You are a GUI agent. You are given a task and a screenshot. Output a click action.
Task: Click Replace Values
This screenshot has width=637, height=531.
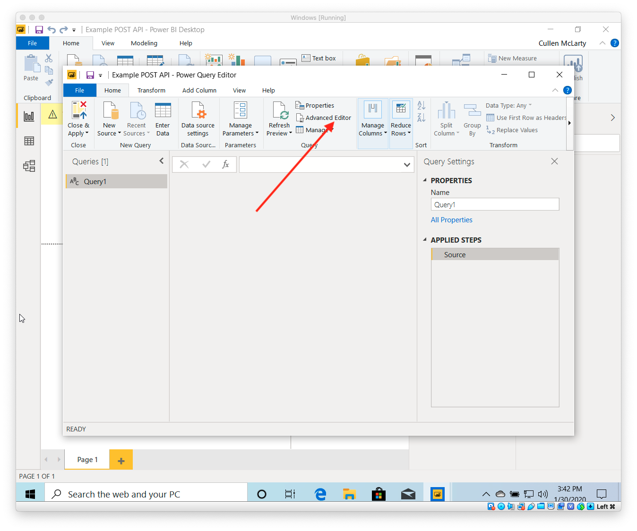click(x=512, y=130)
